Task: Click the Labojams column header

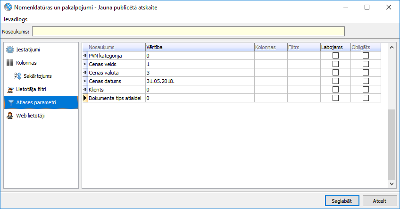Action: pyautogui.click(x=335, y=47)
